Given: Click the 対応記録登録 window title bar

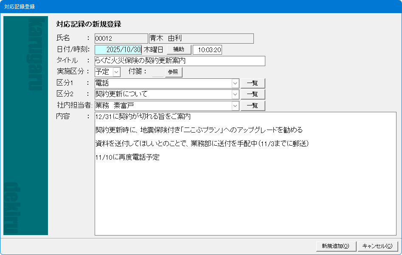Looking at the screenshot, I should click(201, 7).
